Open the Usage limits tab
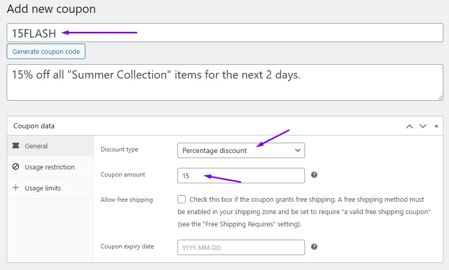 [50, 188]
